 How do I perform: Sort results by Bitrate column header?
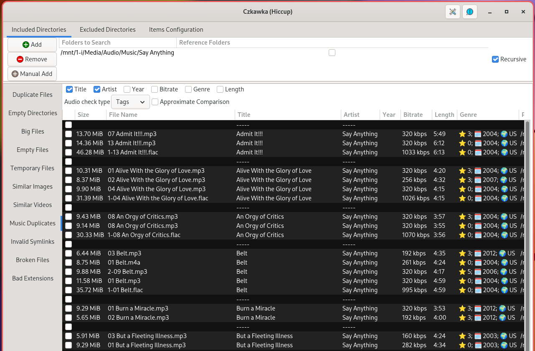pos(416,115)
